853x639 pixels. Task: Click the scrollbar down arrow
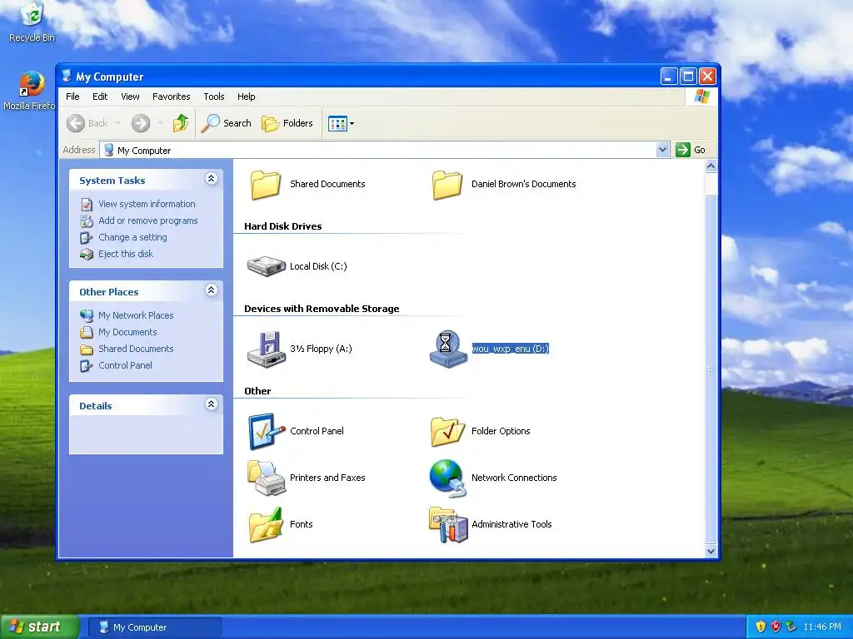coord(711,551)
